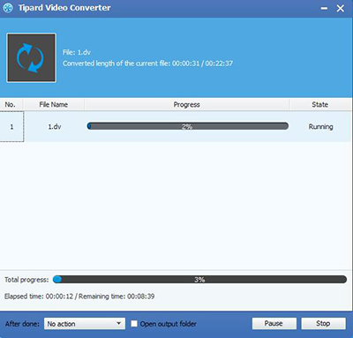Click the blue conversion arrows thumbnail

[31, 57]
